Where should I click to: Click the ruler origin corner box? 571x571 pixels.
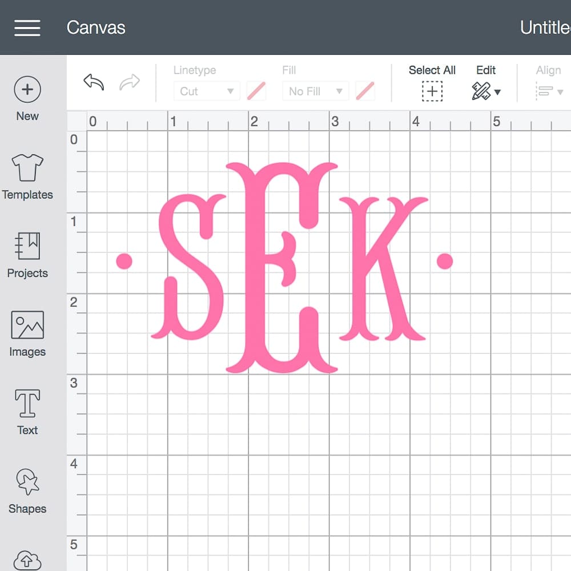coord(77,121)
